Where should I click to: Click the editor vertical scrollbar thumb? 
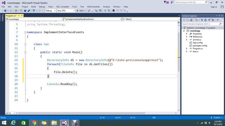tap(179, 52)
